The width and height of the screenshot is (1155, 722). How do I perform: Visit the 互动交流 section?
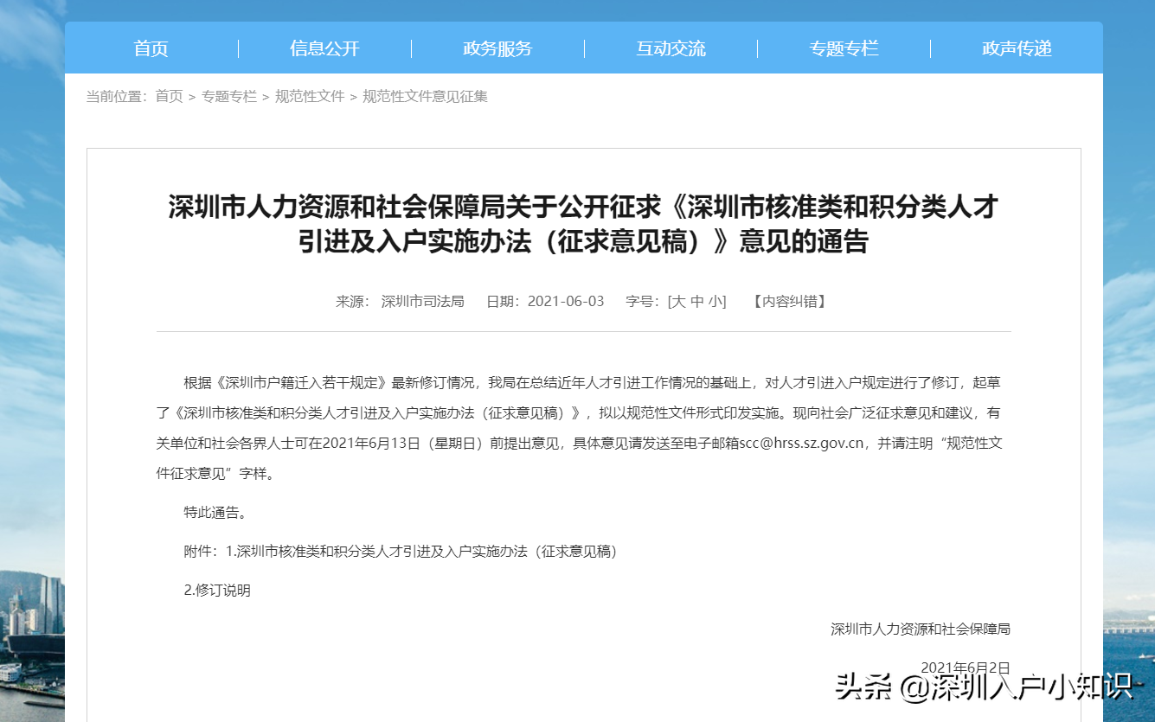671,48
